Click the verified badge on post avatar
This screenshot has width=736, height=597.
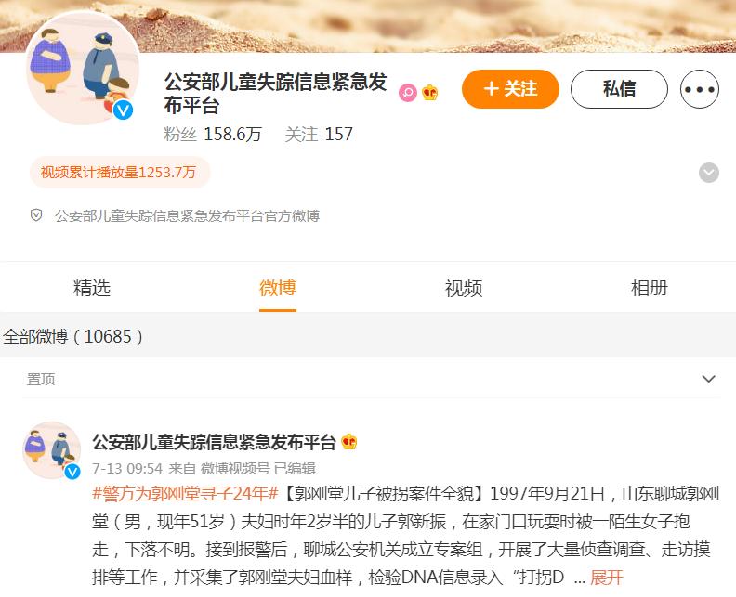coord(72,471)
